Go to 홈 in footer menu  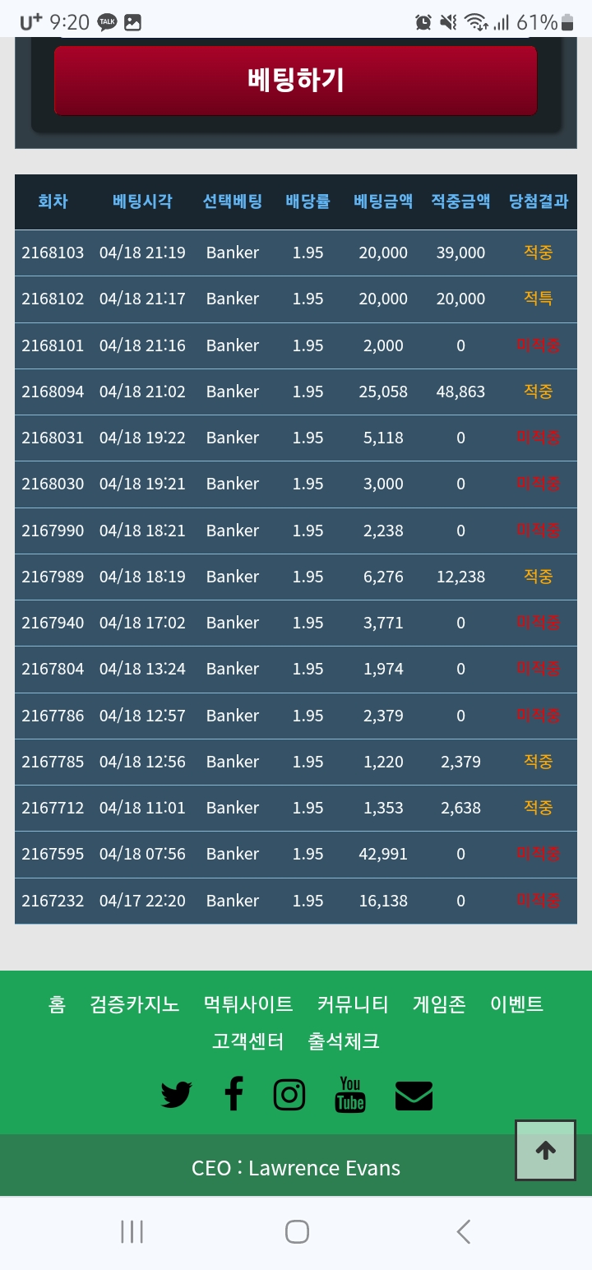(57, 1004)
